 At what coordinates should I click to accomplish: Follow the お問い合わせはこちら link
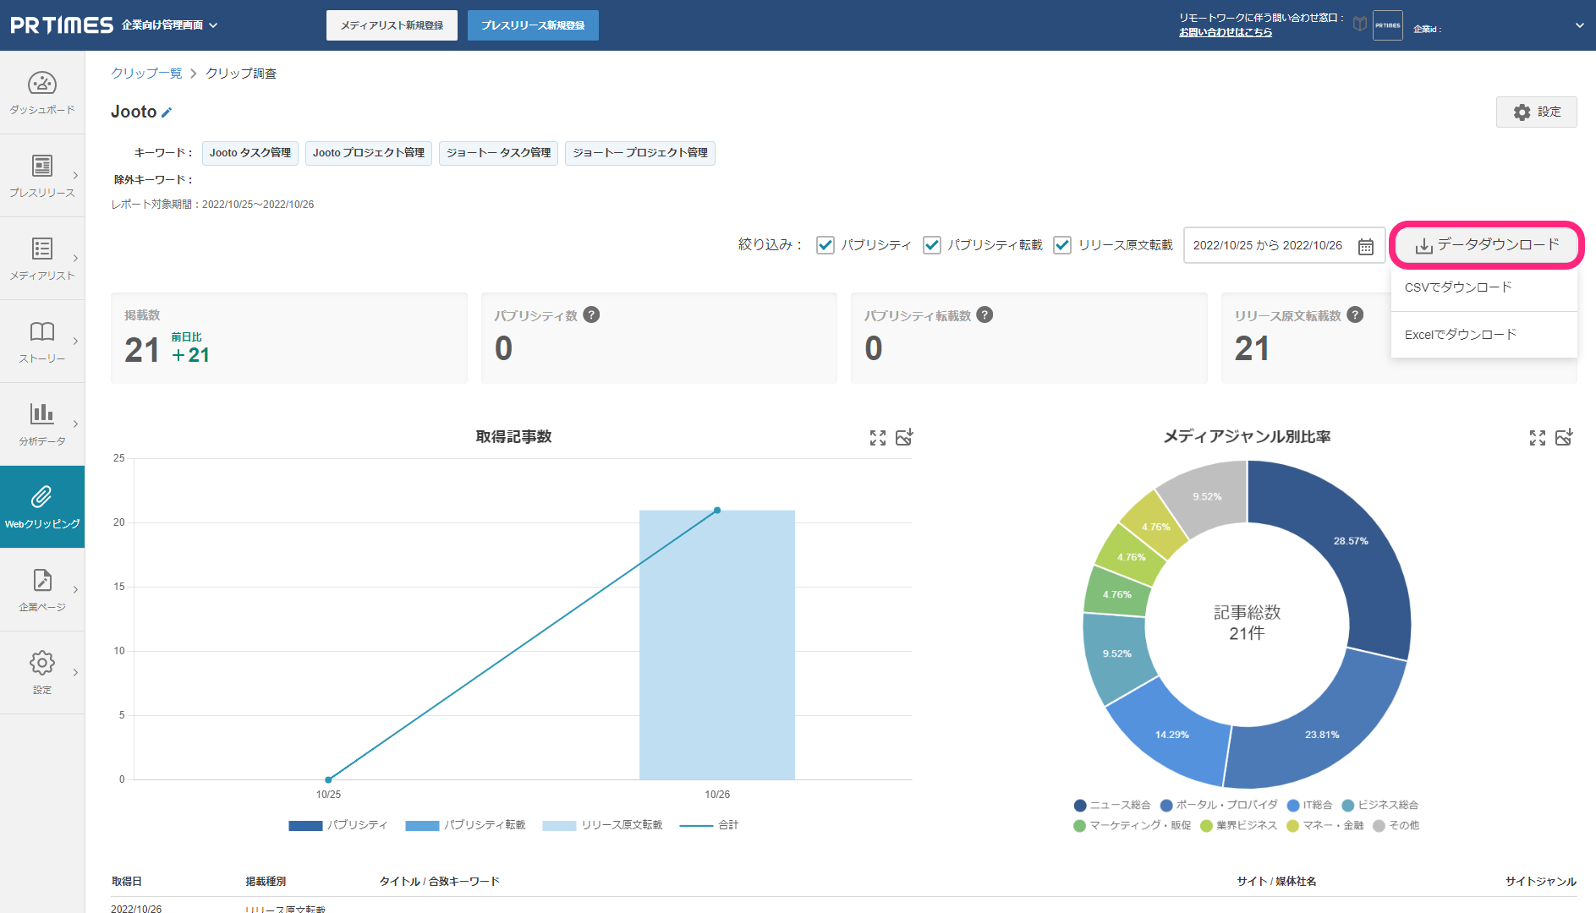[1226, 32]
